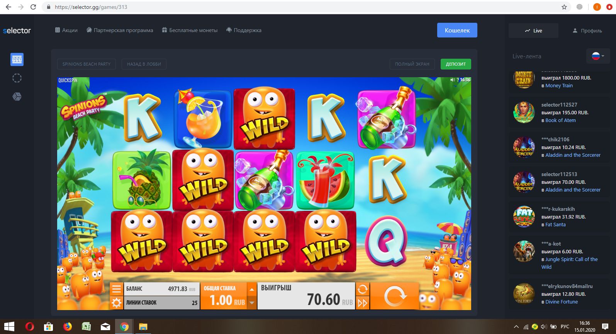Mute game sound via speaker icon
Viewport: 616px width, 334px height.
[x=452, y=80]
